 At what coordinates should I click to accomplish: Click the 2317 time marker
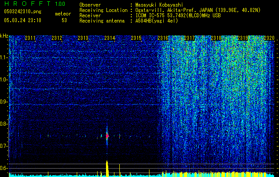point(189,38)
